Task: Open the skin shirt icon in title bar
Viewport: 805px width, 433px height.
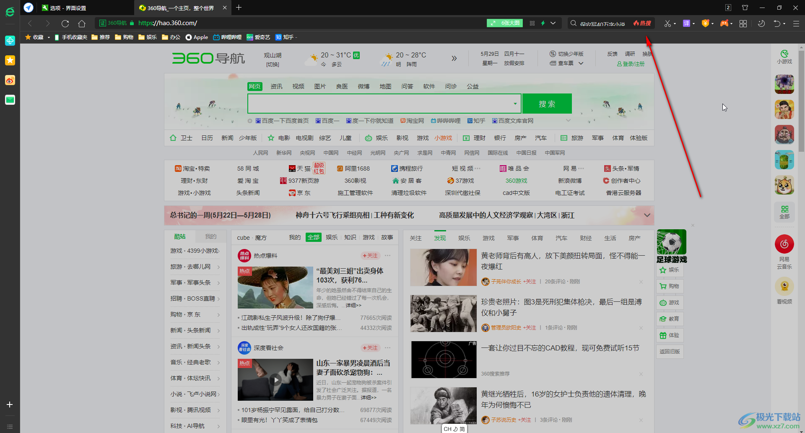Action: 745,8
